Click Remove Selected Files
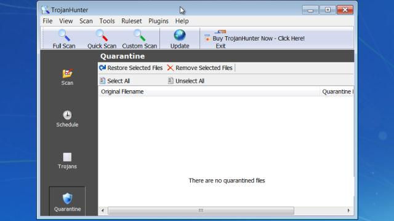The height and width of the screenshot is (221, 394). (x=200, y=68)
